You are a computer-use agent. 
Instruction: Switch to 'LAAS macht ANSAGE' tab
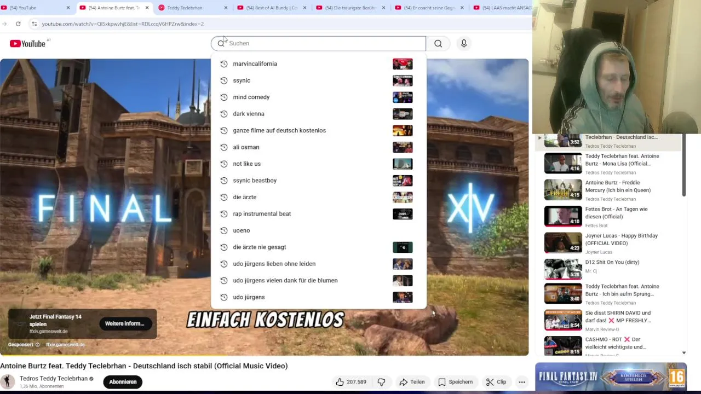[x=501, y=8]
